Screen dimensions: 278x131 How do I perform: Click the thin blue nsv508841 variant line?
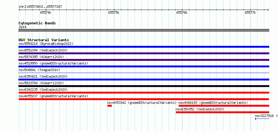point(144,73)
